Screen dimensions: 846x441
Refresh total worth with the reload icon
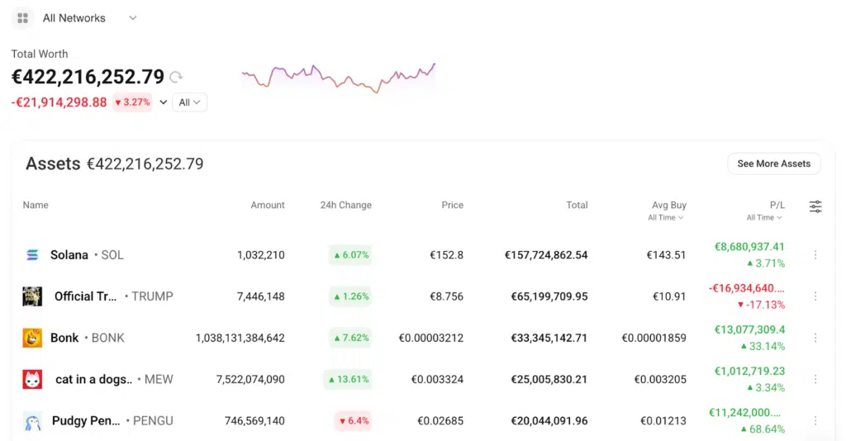(x=176, y=77)
